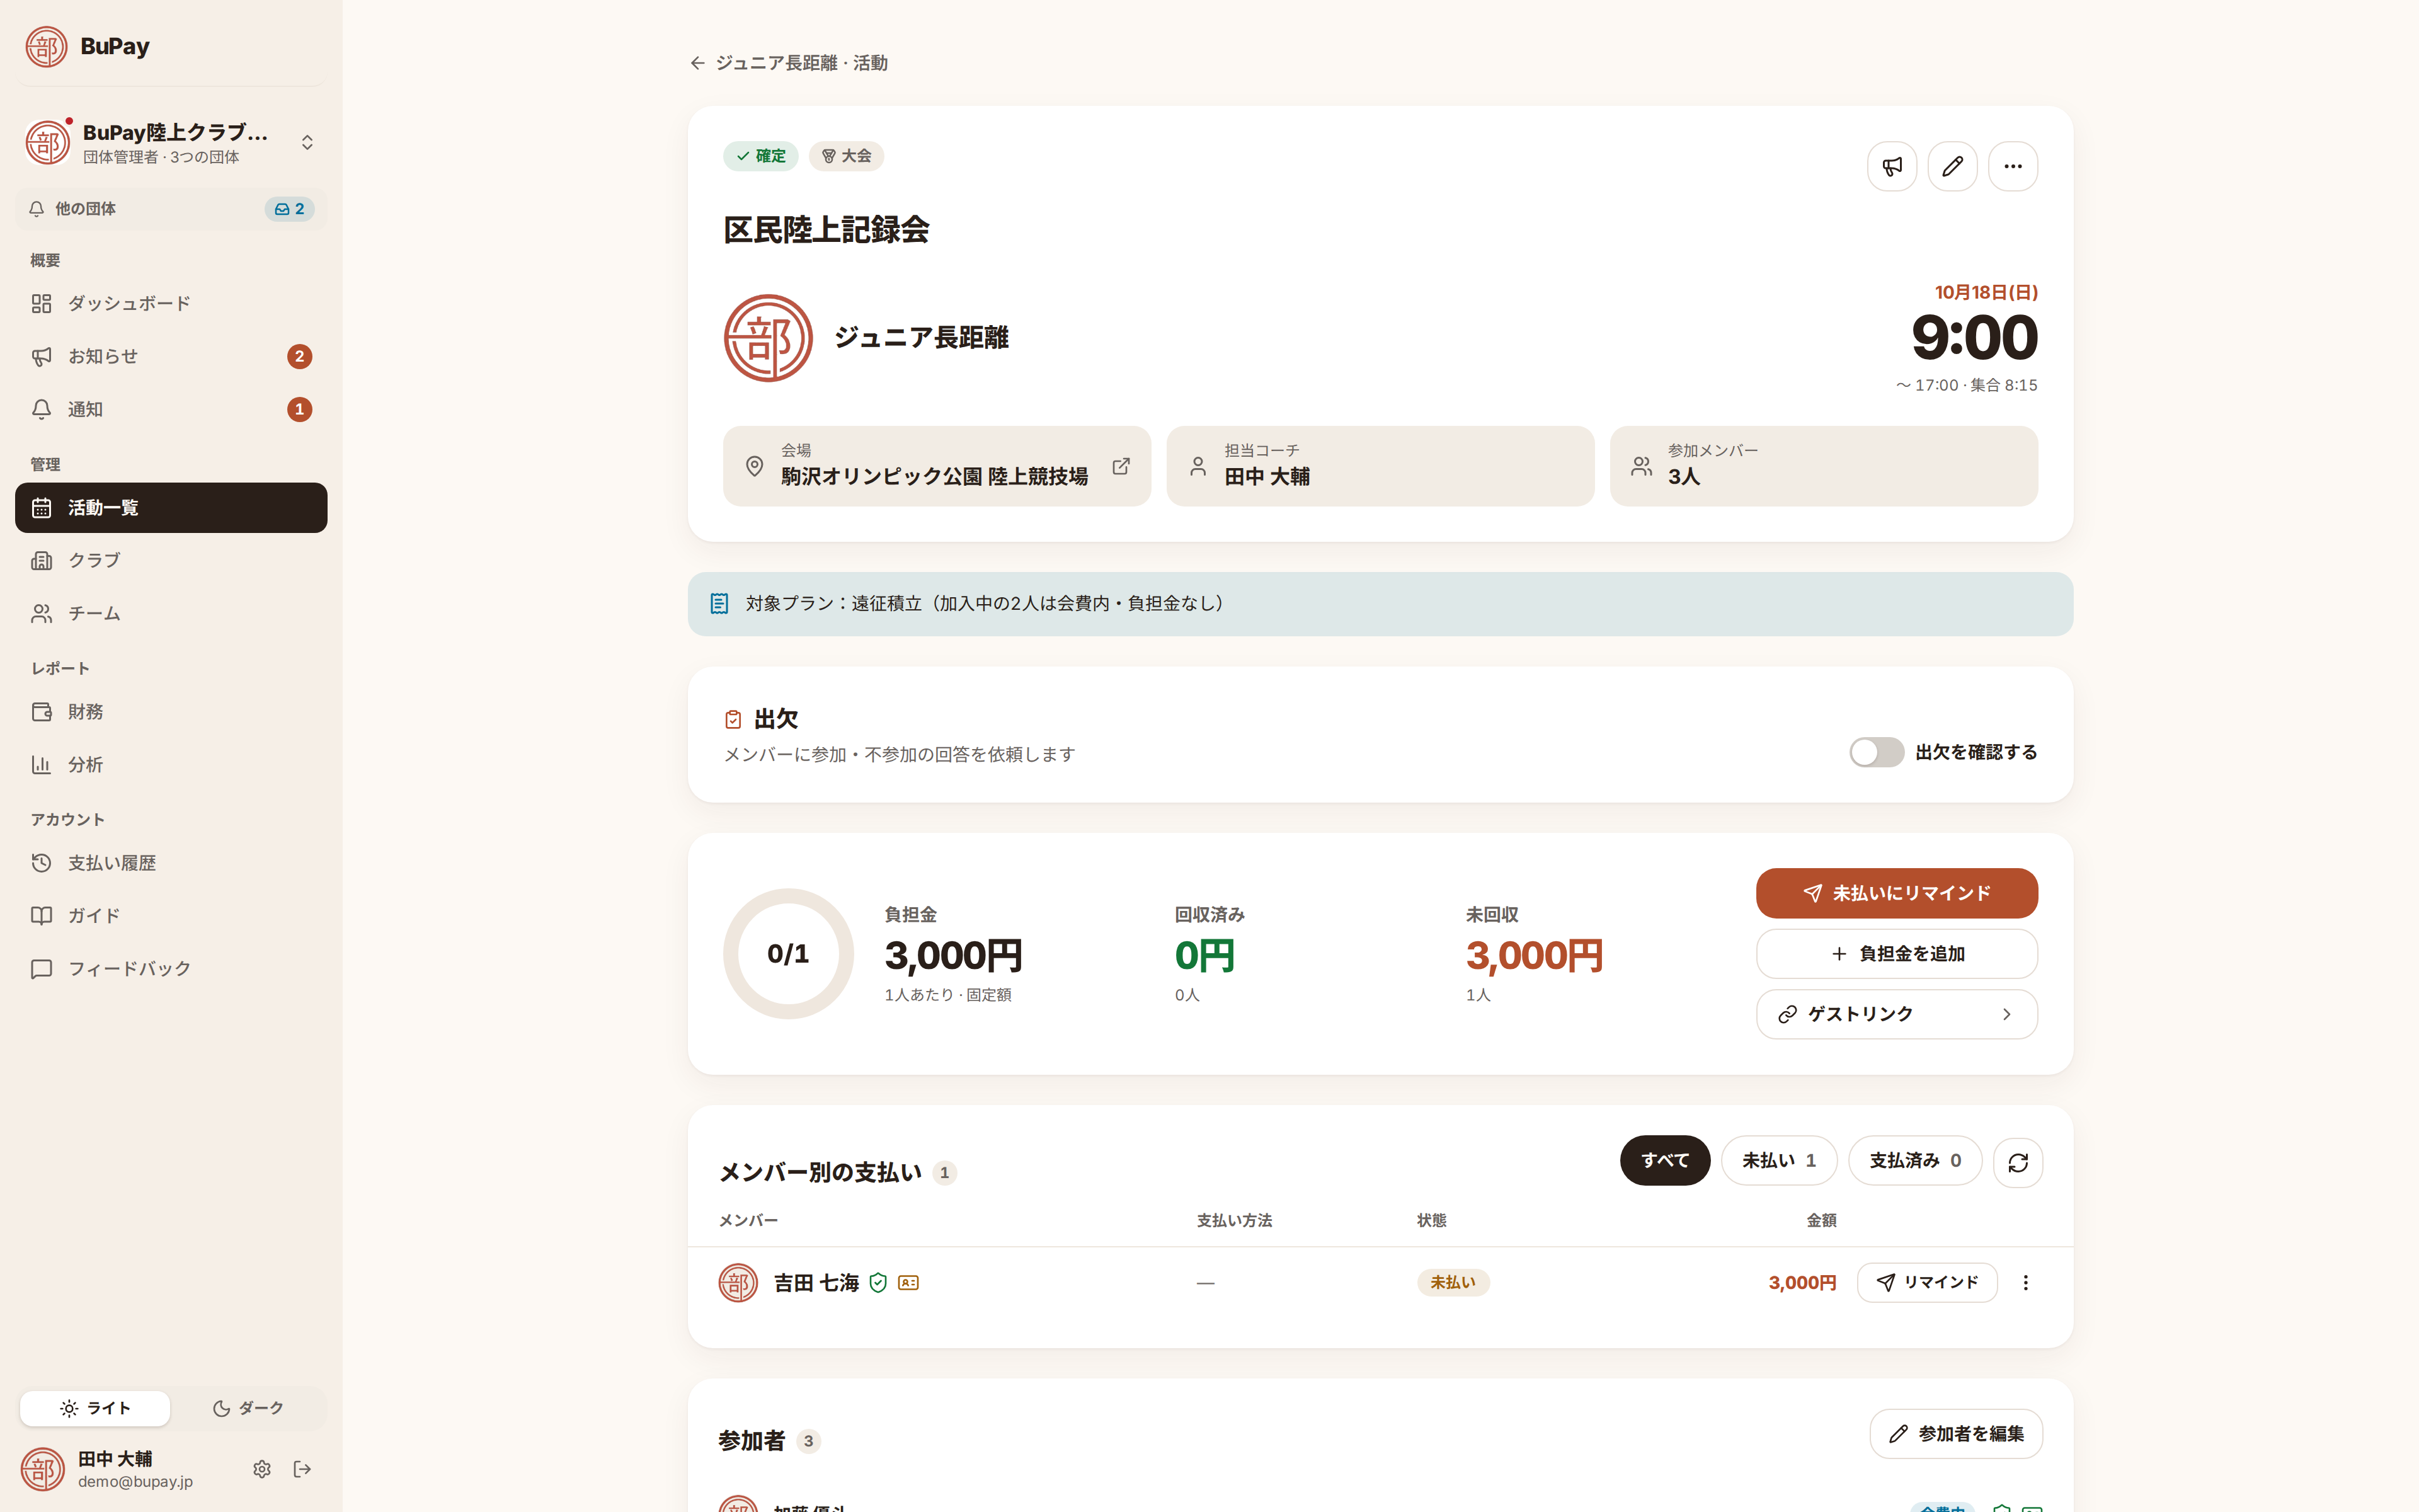This screenshot has width=2419, height=1512.
Task: Switch to ダーク theme
Action: 247,1408
